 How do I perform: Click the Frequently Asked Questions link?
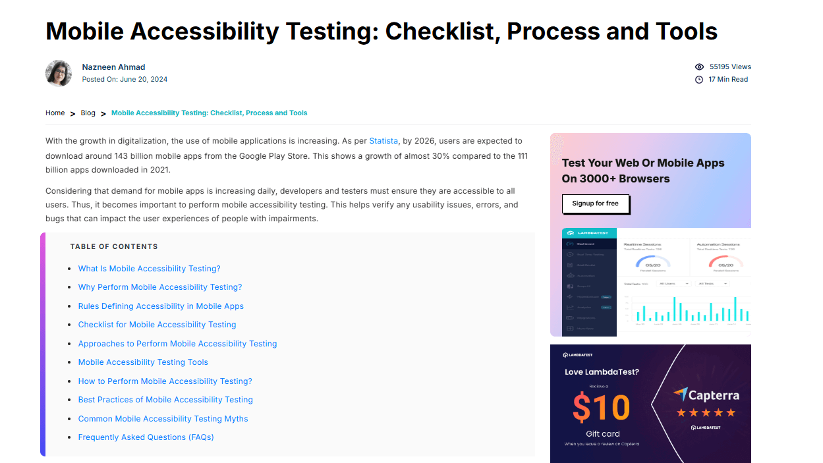[x=146, y=437]
